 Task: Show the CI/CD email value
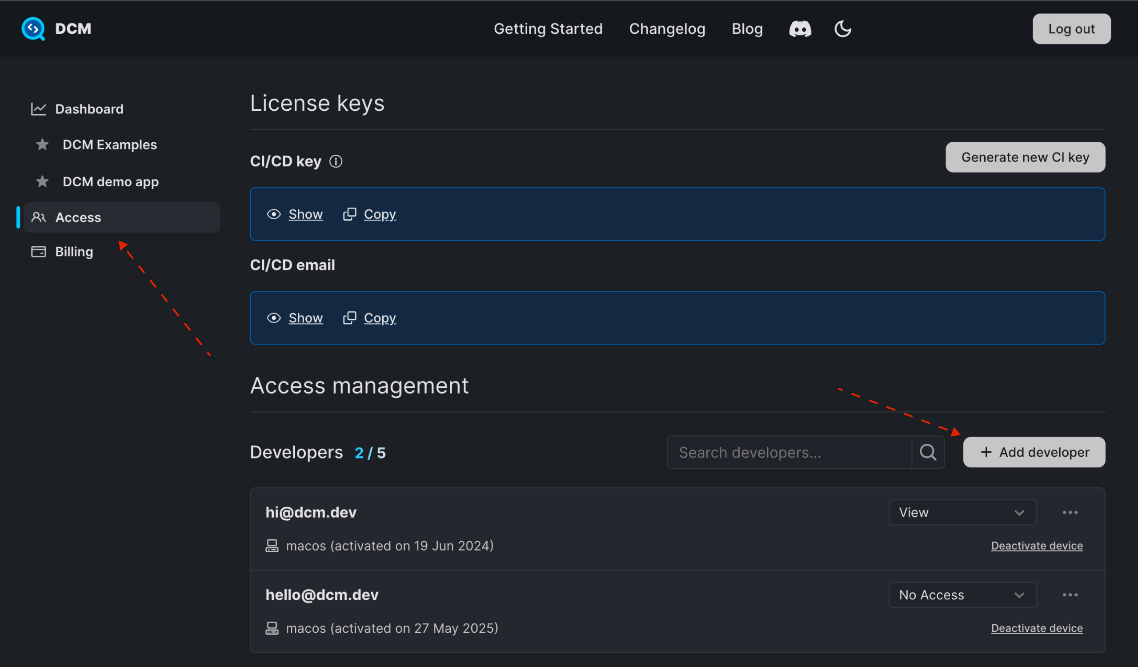[x=305, y=317]
